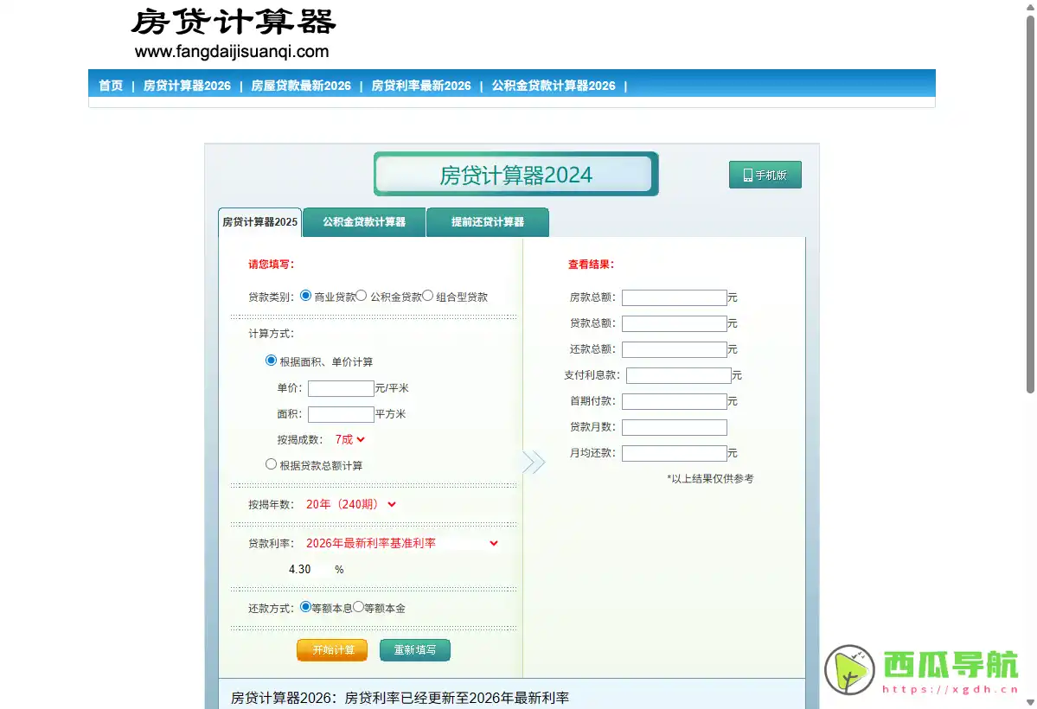This screenshot has width=1037, height=709.
Task: Switch to the 公积金贷款计算器 tab
Action: pyautogui.click(x=363, y=222)
